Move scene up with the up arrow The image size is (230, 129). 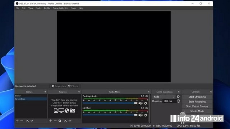pos(27,121)
